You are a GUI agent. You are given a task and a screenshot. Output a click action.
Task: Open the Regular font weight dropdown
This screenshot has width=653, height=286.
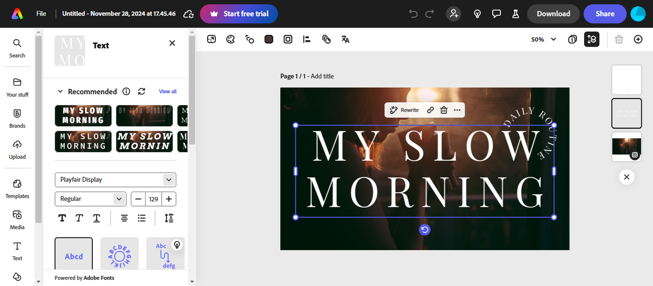point(90,199)
